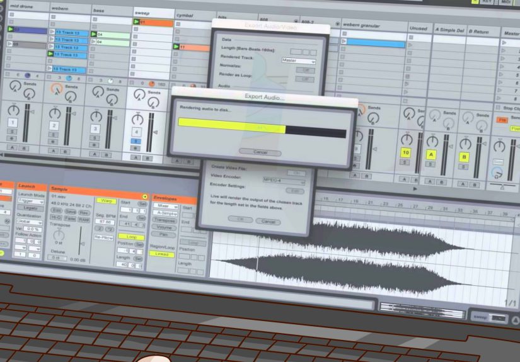Screen dimensions: 520x362
Task: Adjust pan knob on sweep track
Action: click(137, 118)
